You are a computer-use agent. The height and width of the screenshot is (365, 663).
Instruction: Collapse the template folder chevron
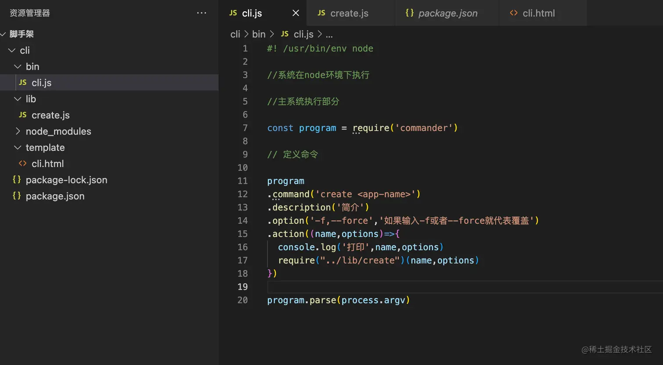18,147
